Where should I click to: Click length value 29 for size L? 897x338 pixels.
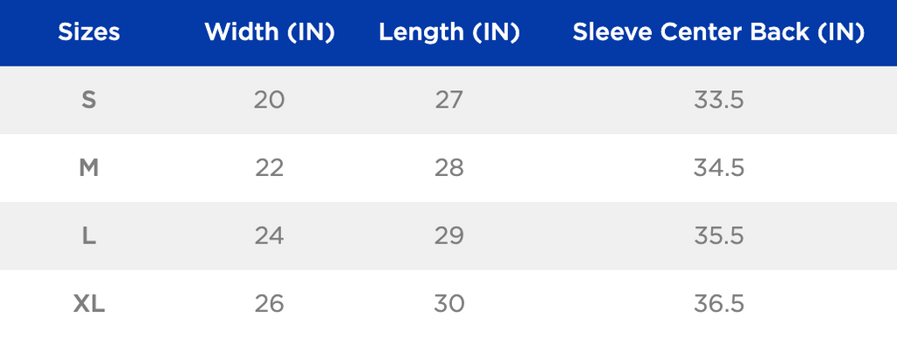pos(449,236)
